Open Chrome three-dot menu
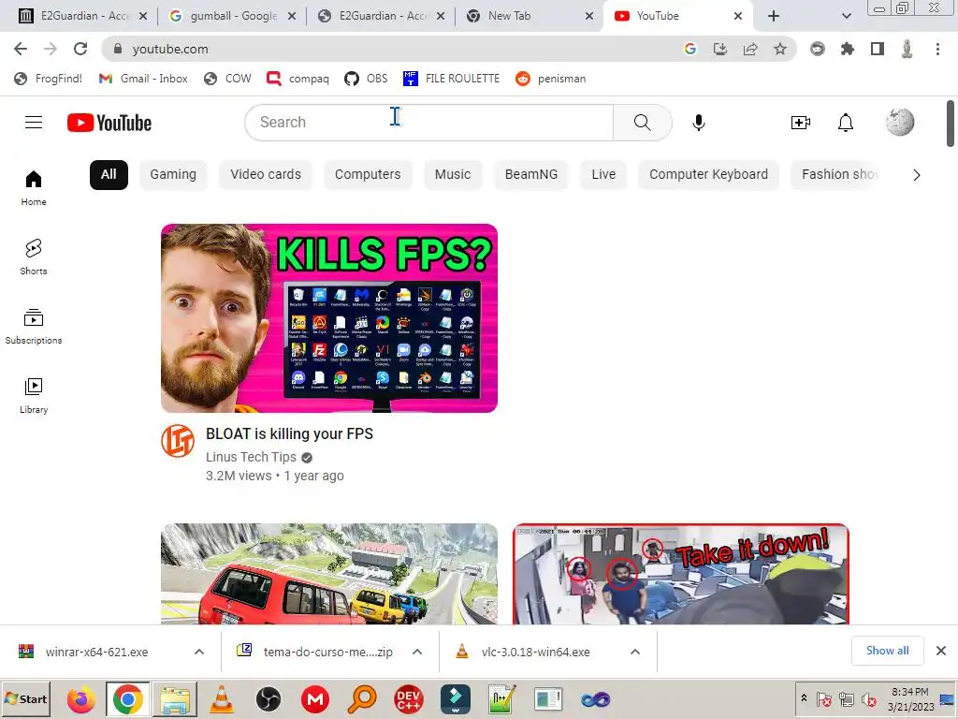 (937, 49)
